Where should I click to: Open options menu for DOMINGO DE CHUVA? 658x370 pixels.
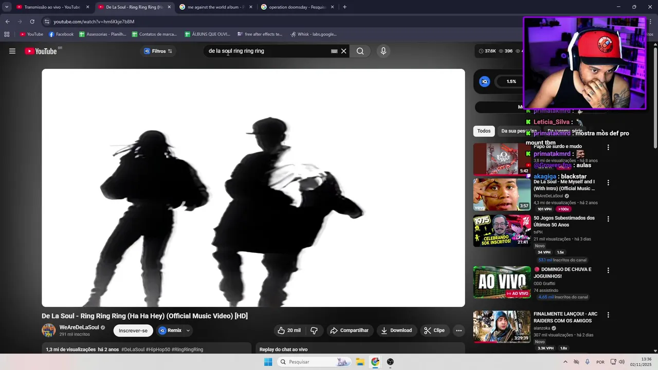click(x=608, y=270)
